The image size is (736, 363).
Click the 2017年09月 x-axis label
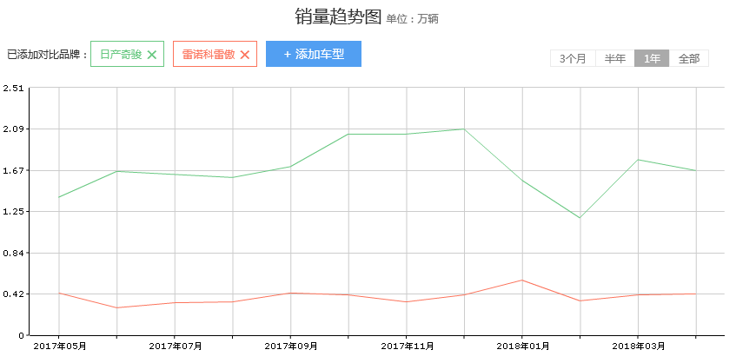[x=290, y=346]
